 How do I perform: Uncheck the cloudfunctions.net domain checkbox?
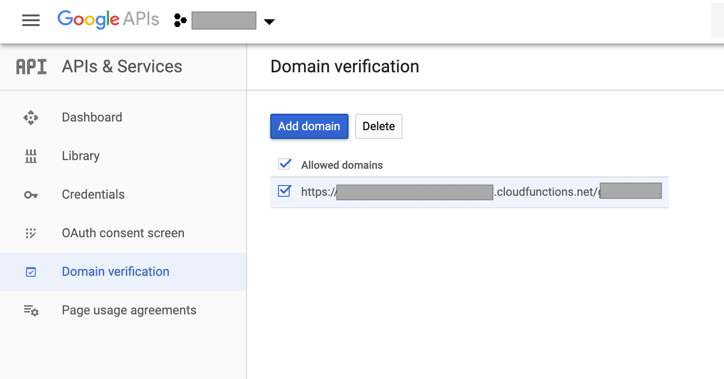click(x=284, y=191)
